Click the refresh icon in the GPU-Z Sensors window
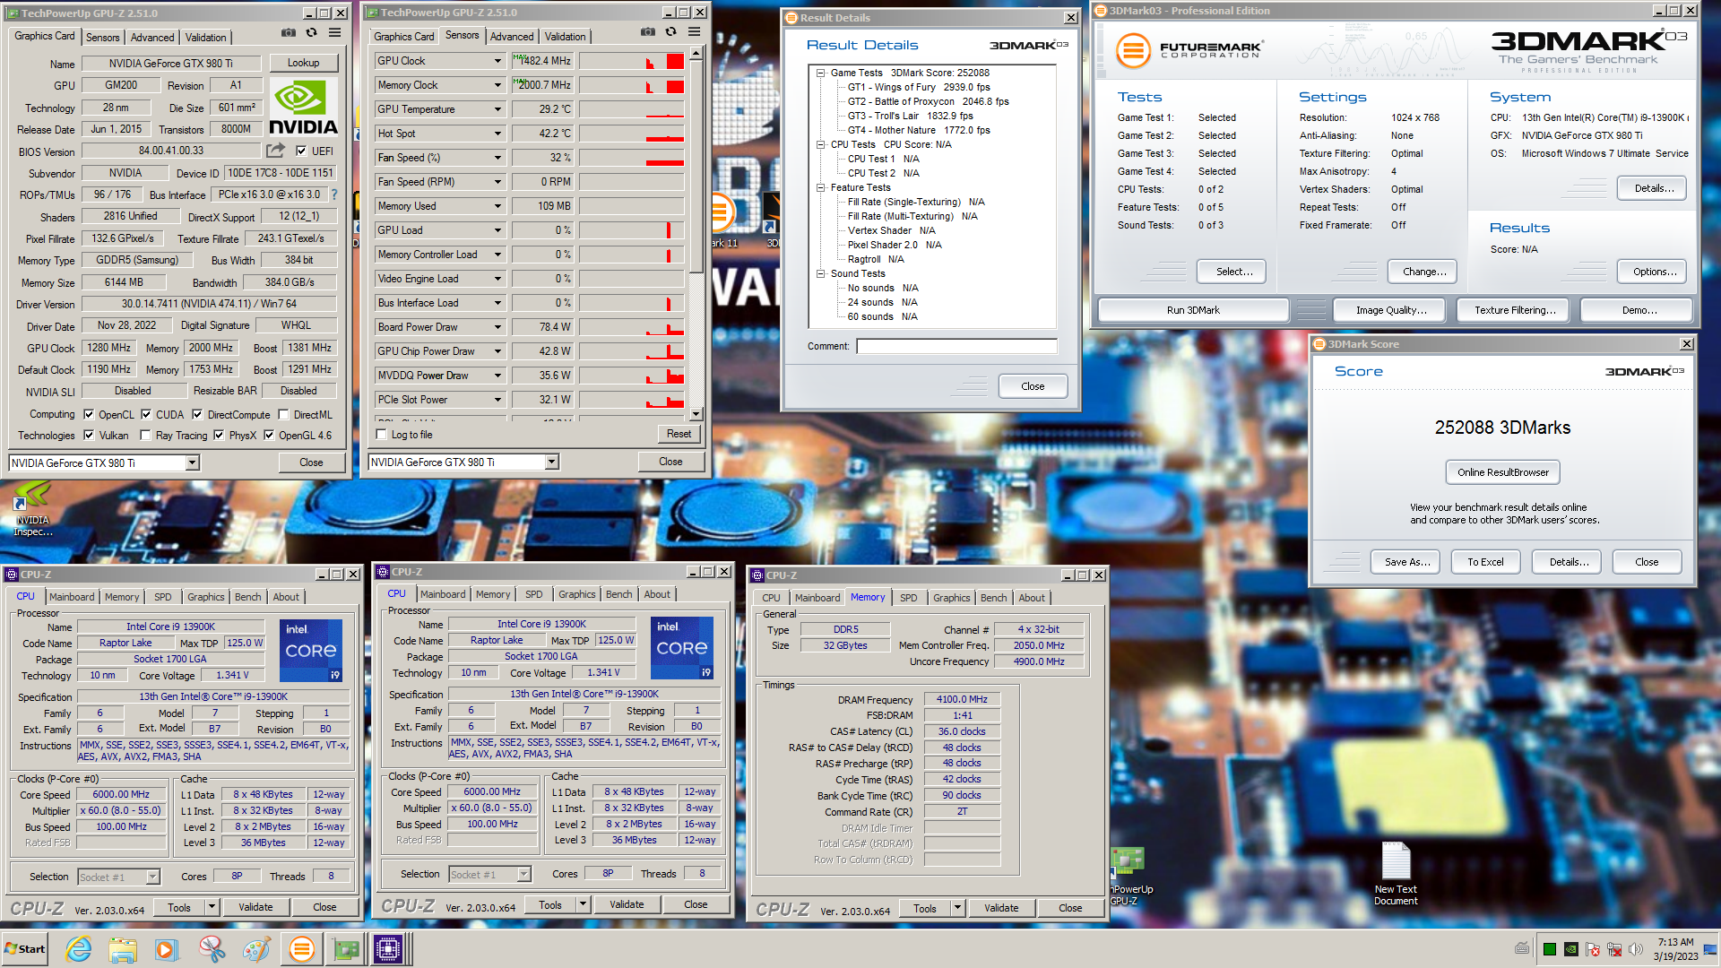The height and width of the screenshot is (968, 1721). click(670, 32)
